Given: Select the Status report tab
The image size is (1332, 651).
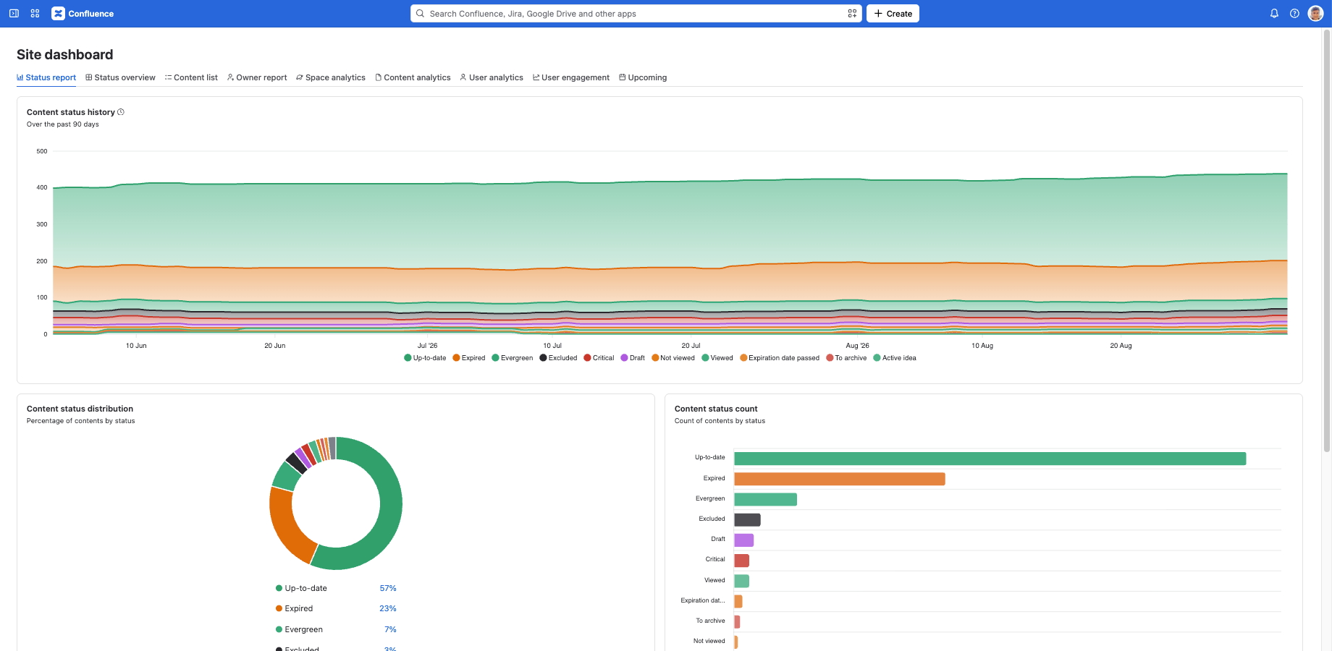Looking at the screenshot, I should tap(46, 77).
